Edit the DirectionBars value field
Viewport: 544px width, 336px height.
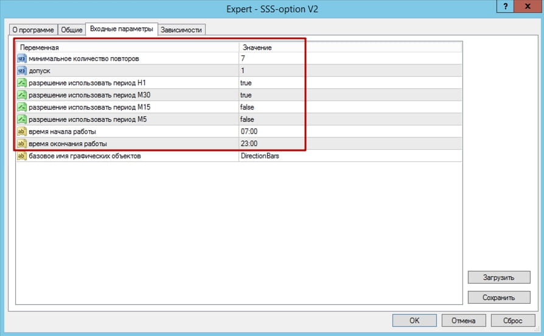[x=260, y=156]
